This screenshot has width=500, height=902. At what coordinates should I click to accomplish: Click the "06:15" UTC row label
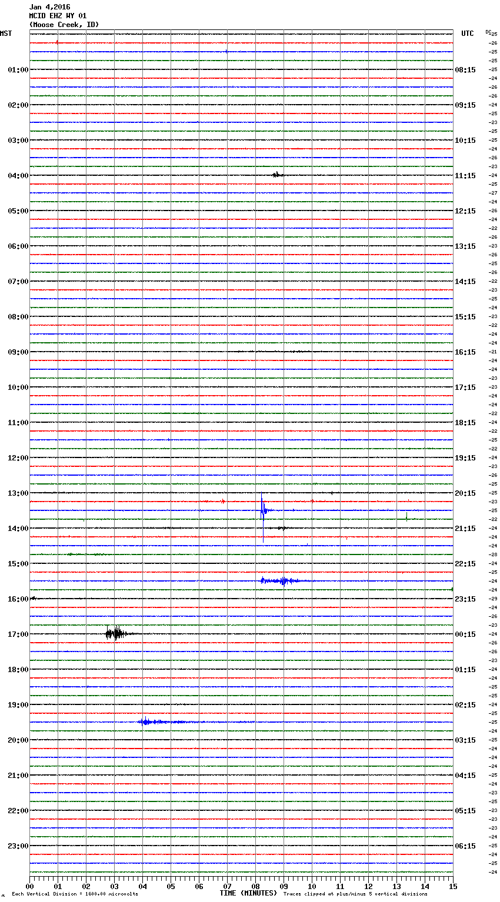(465, 846)
